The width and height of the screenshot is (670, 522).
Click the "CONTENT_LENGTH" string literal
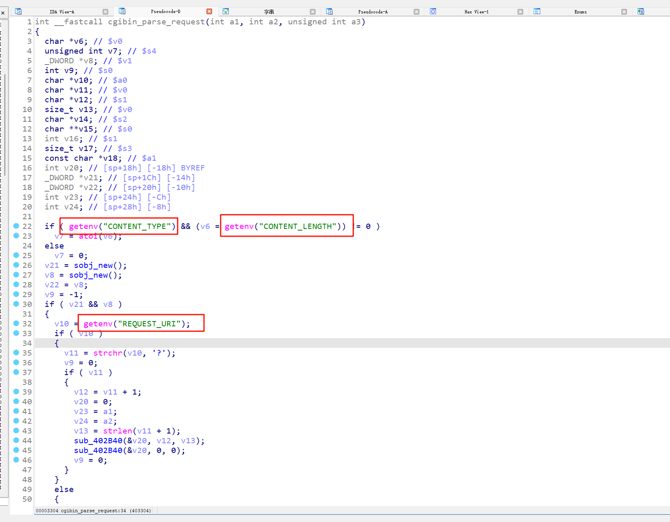coord(298,226)
